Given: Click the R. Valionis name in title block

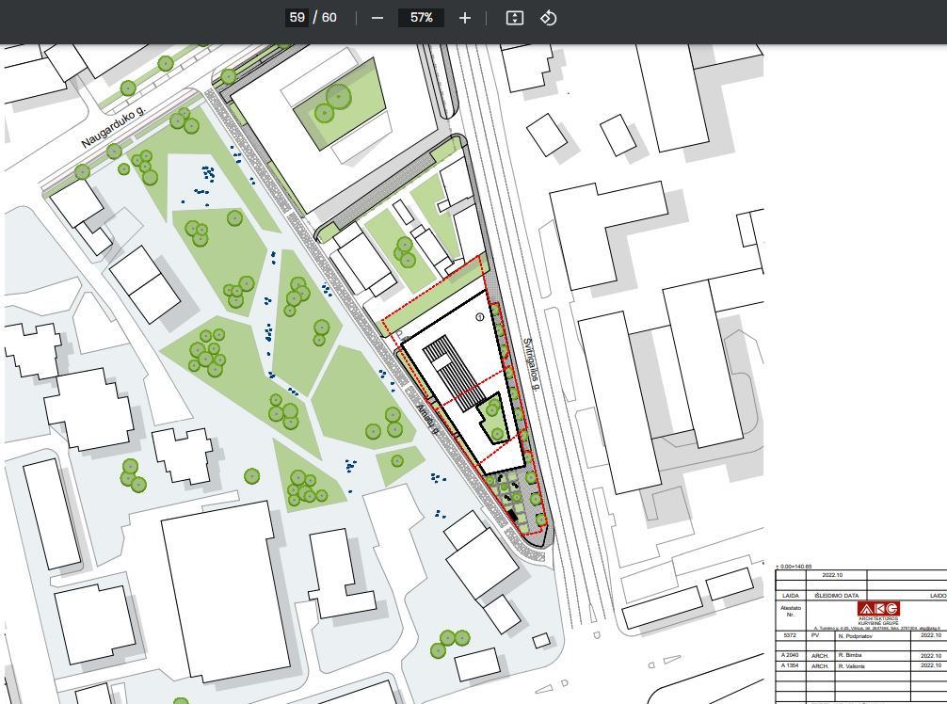Looking at the screenshot, I should [x=853, y=665].
